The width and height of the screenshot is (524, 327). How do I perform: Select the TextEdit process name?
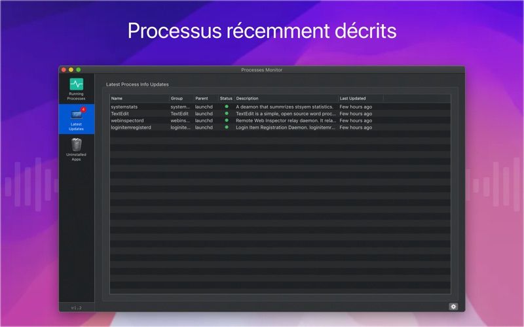[120, 114]
